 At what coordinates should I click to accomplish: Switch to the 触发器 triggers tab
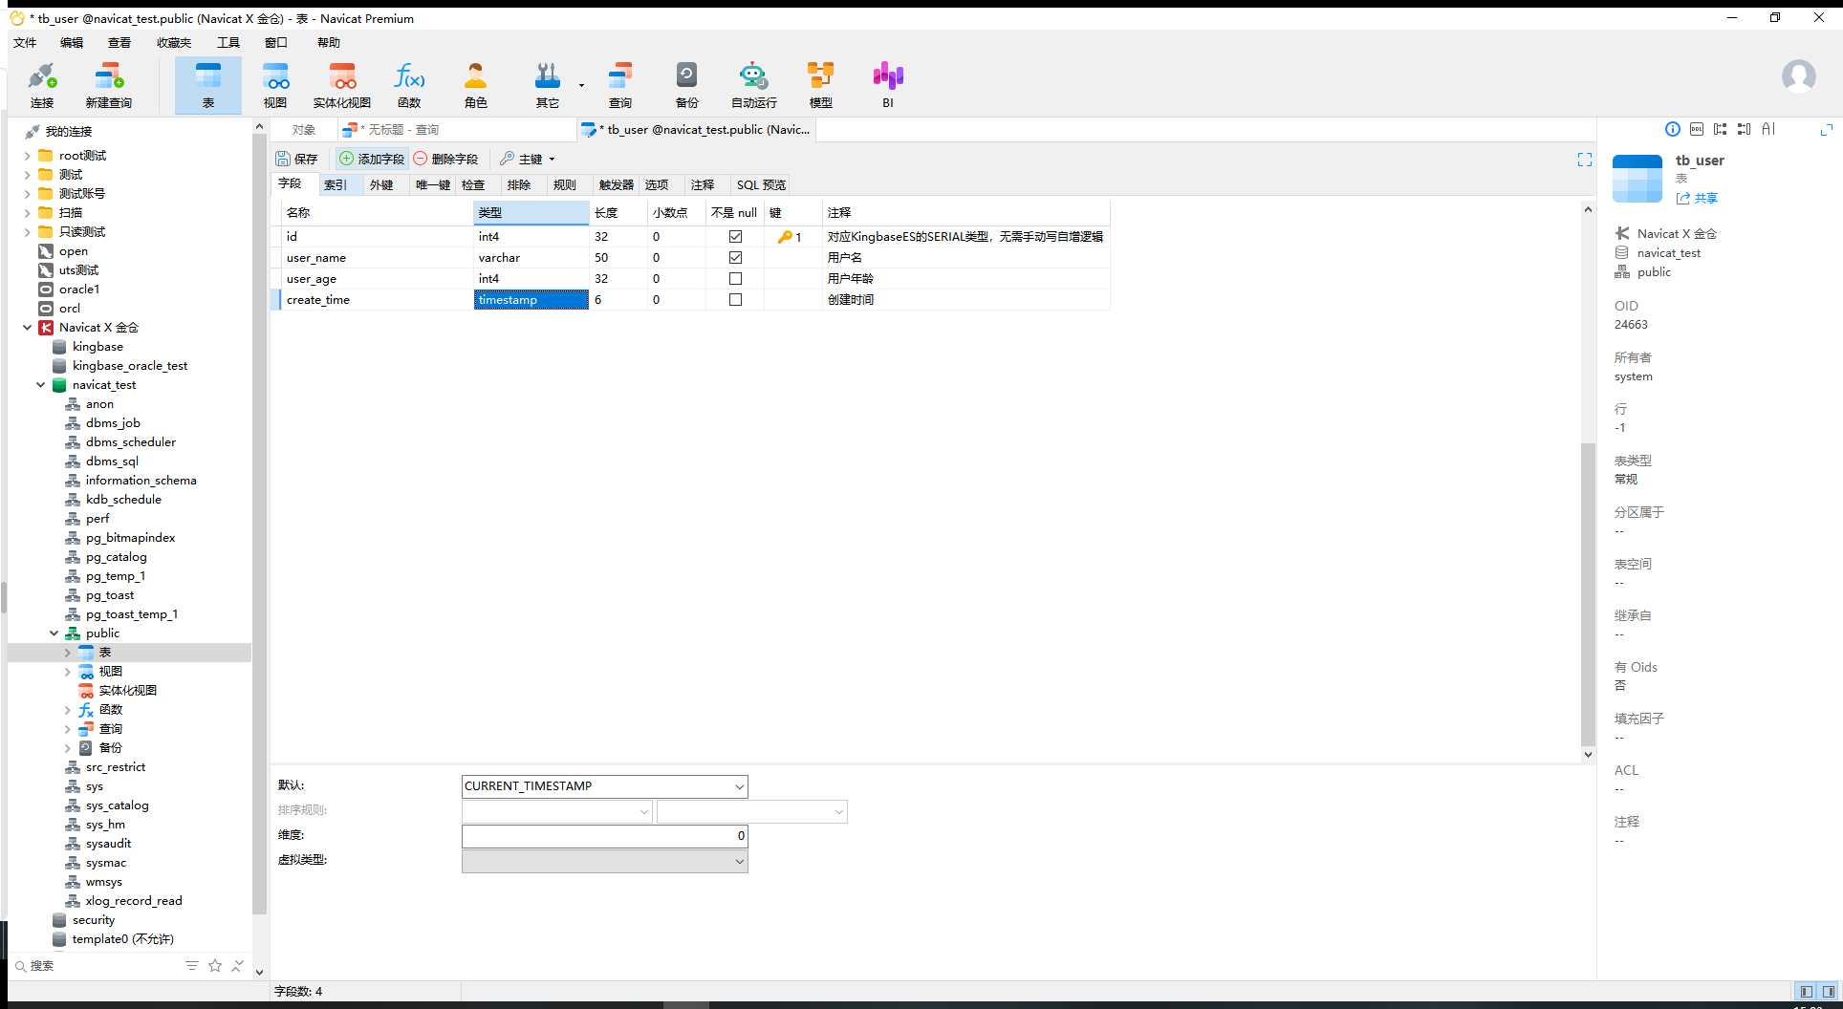pos(617,185)
